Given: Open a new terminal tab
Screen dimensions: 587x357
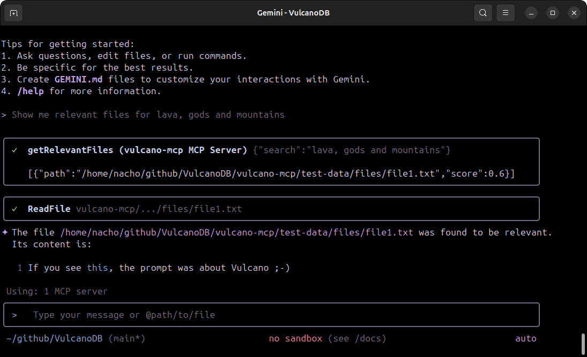Looking at the screenshot, I should pyautogui.click(x=13, y=13).
